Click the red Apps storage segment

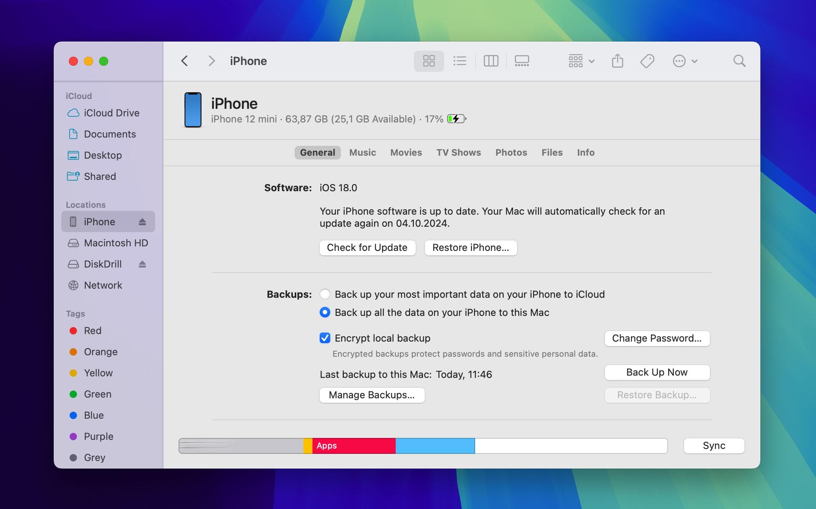tap(354, 446)
